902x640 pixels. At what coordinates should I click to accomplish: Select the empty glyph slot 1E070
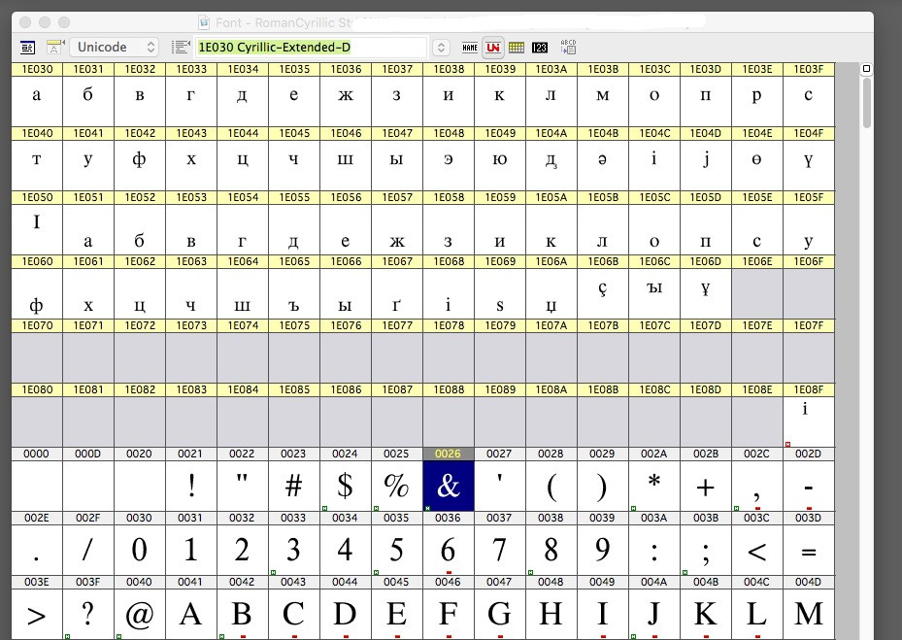click(37, 357)
